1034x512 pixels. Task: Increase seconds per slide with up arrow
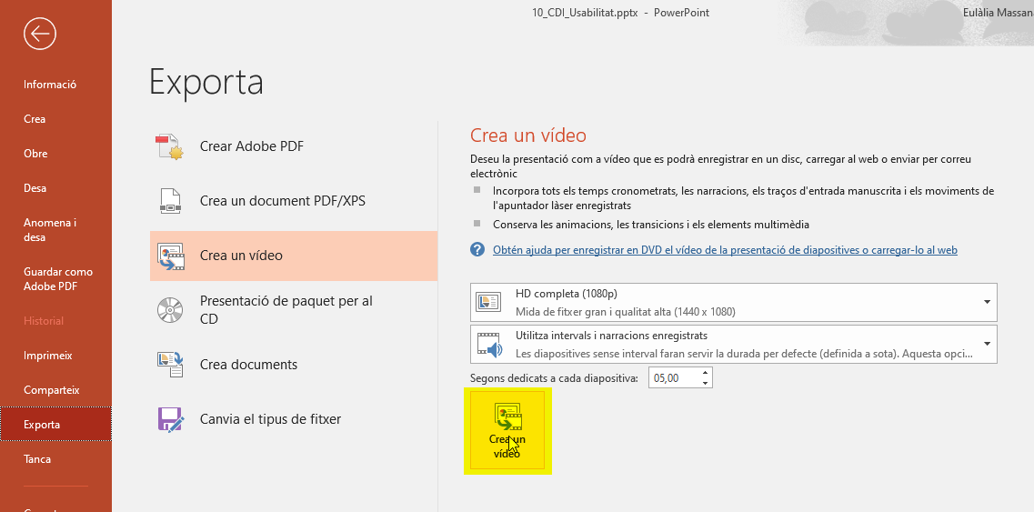click(x=706, y=373)
